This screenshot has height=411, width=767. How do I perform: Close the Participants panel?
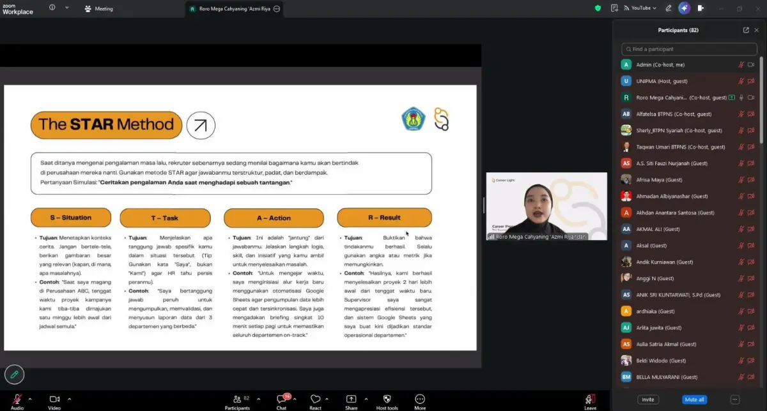click(x=757, y=30)
